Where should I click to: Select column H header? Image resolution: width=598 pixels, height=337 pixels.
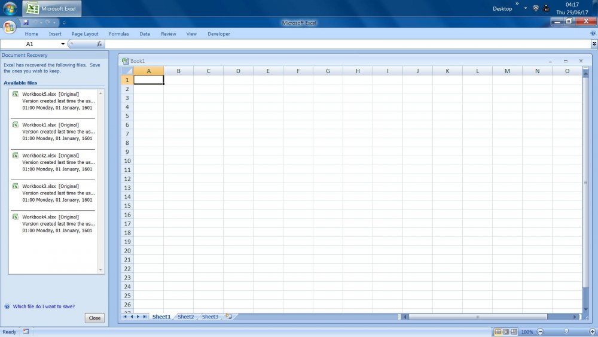pos(358,71)
